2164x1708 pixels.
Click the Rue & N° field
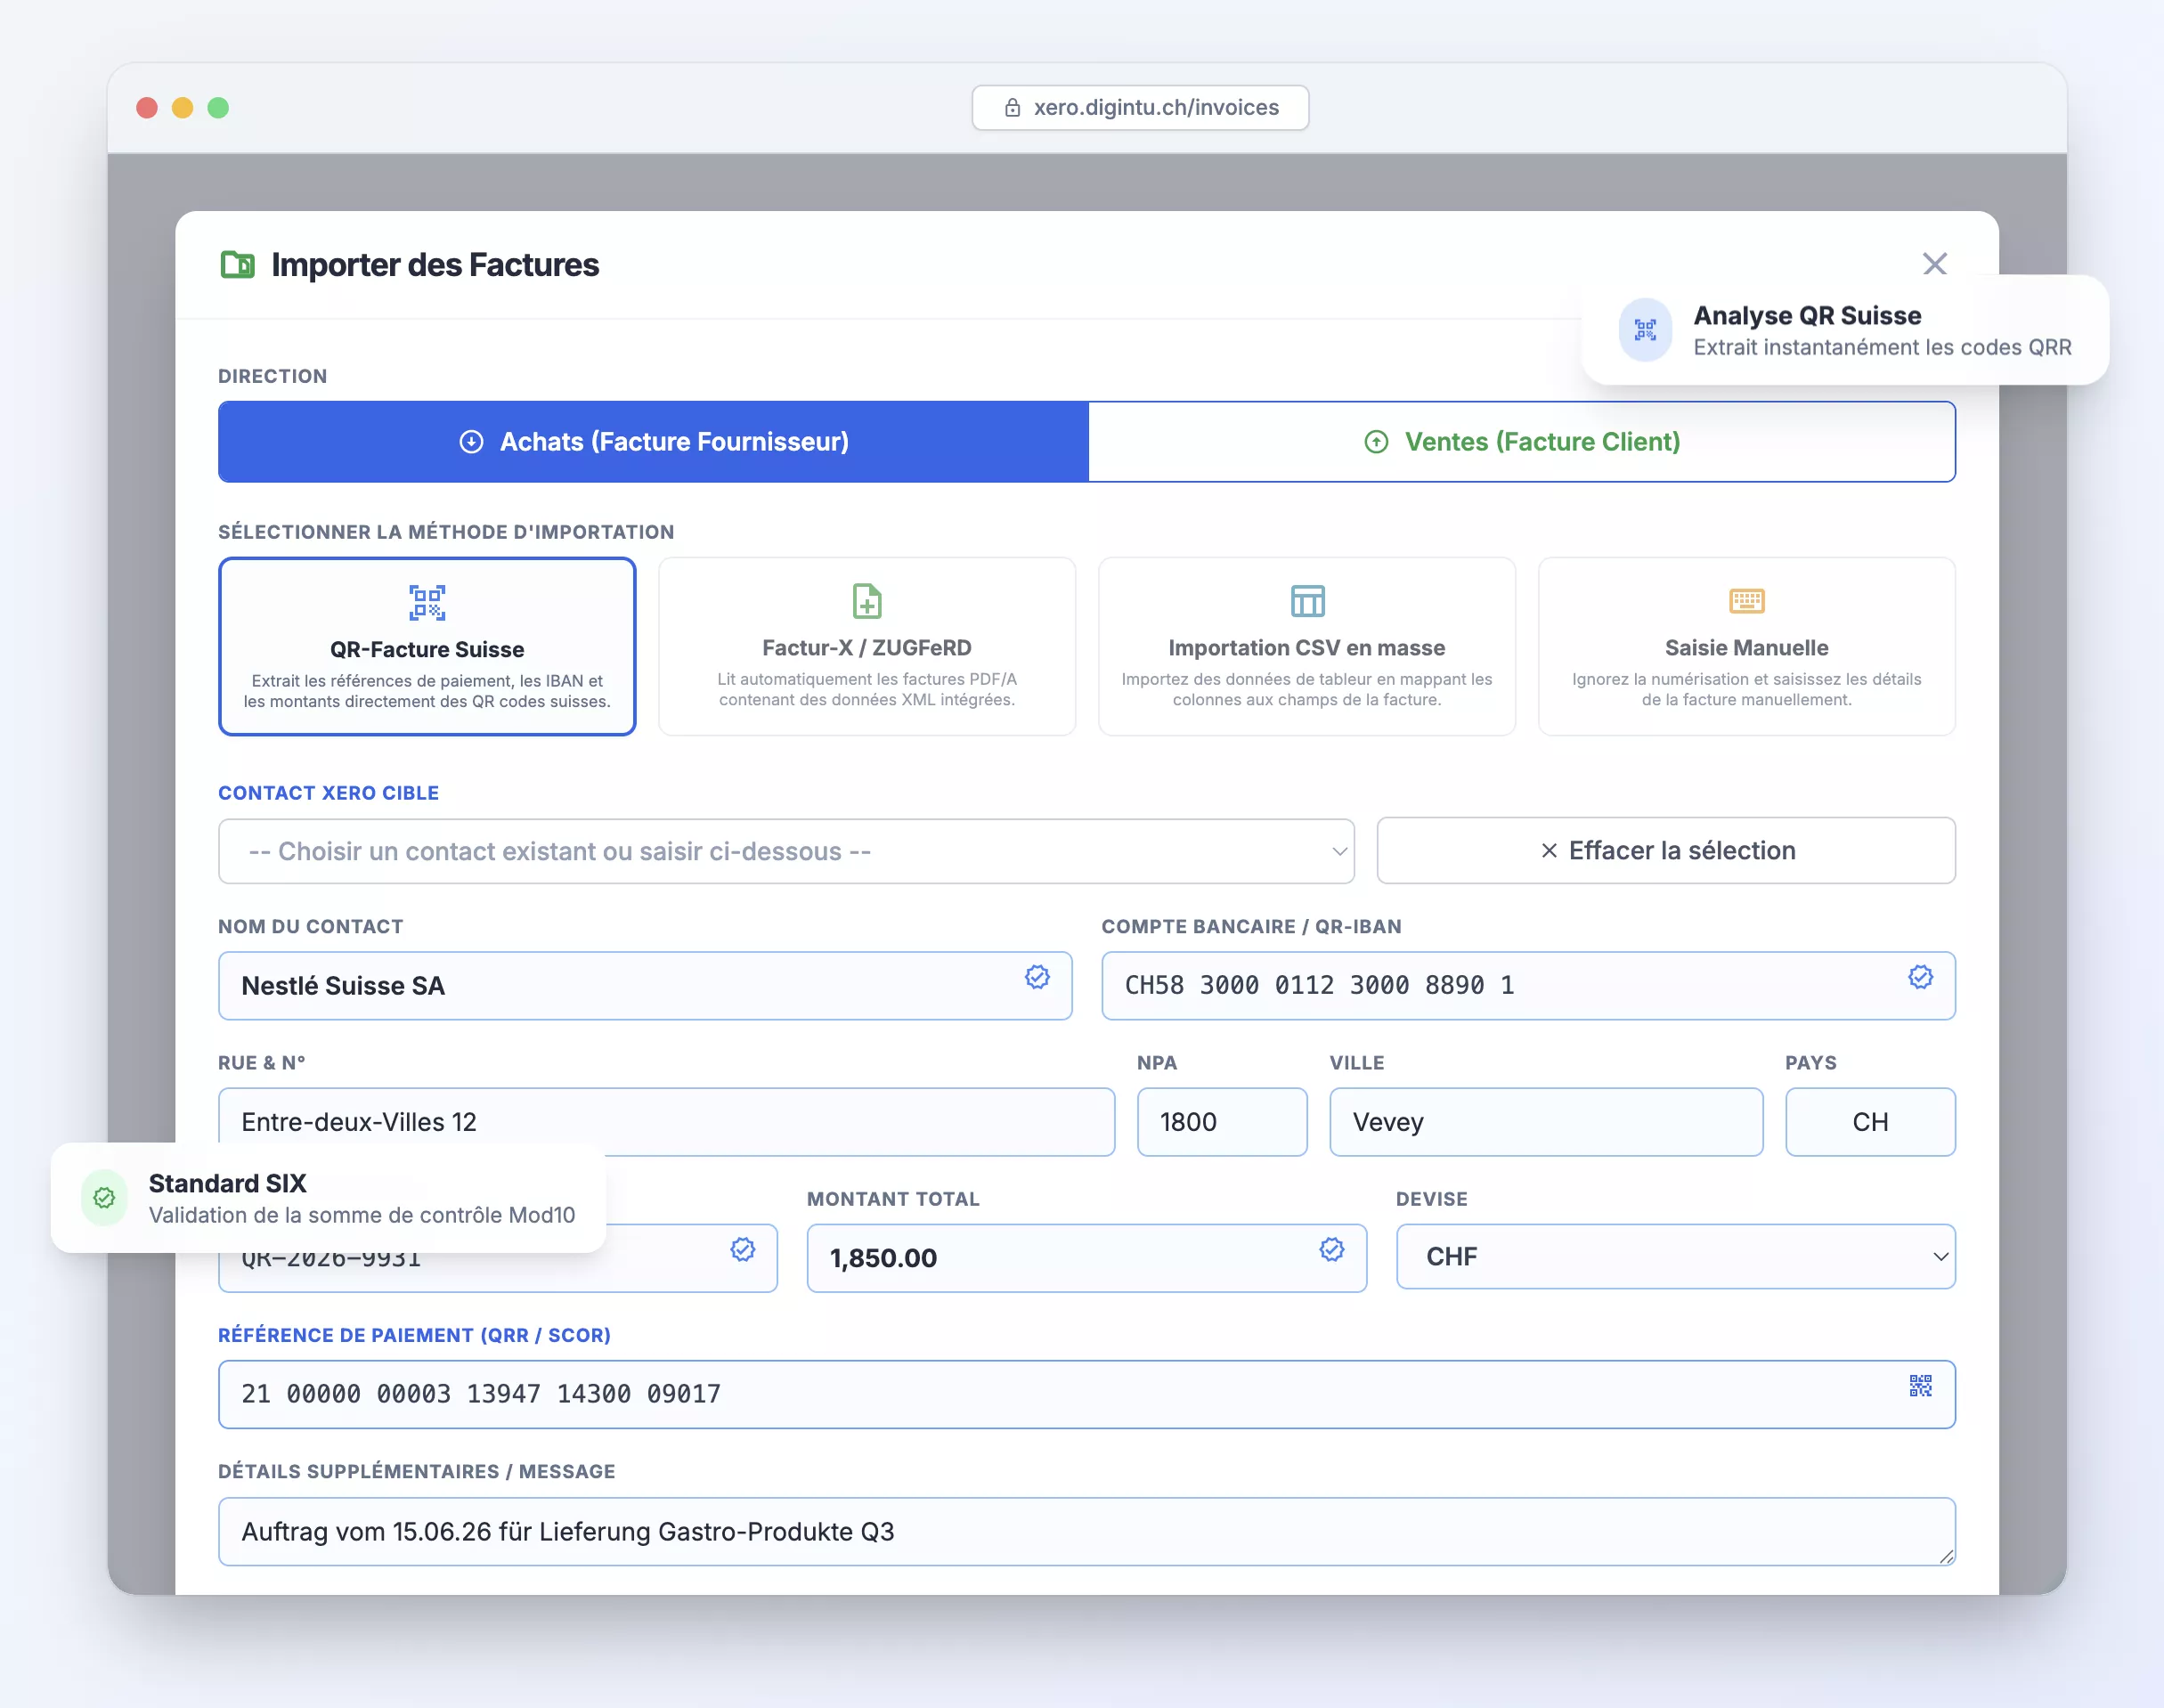click(666, 1122)
